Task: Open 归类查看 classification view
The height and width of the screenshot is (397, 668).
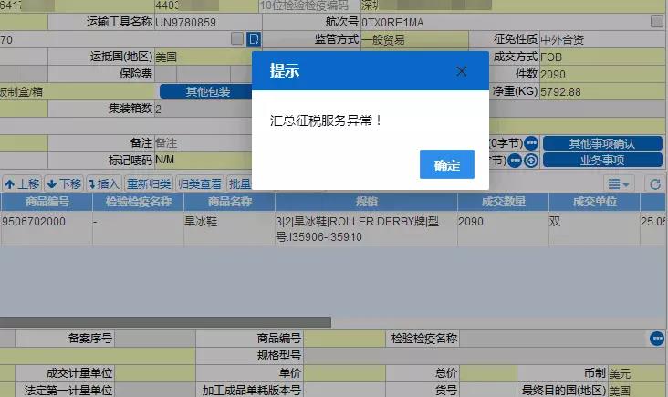Action: click(200, 184)
